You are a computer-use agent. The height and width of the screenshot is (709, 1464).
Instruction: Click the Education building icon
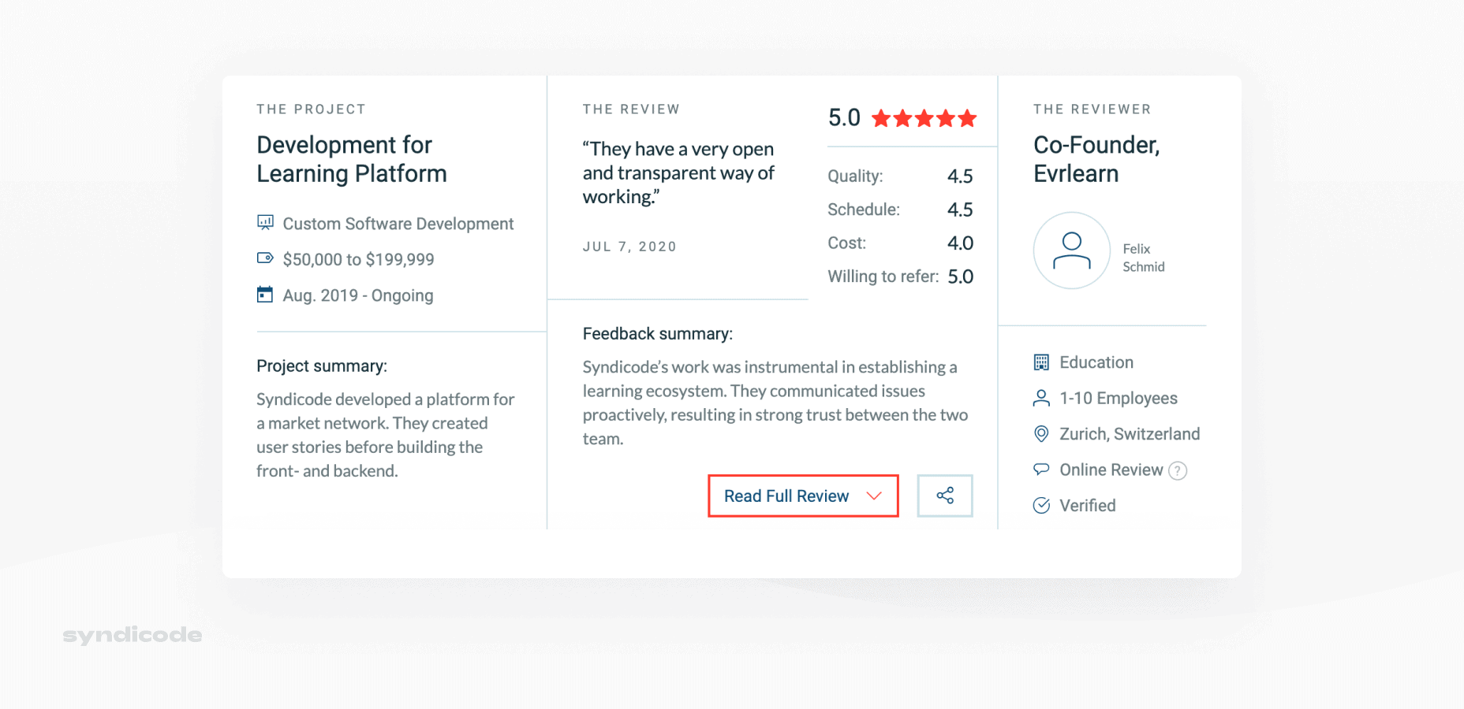coord(1041,362)
